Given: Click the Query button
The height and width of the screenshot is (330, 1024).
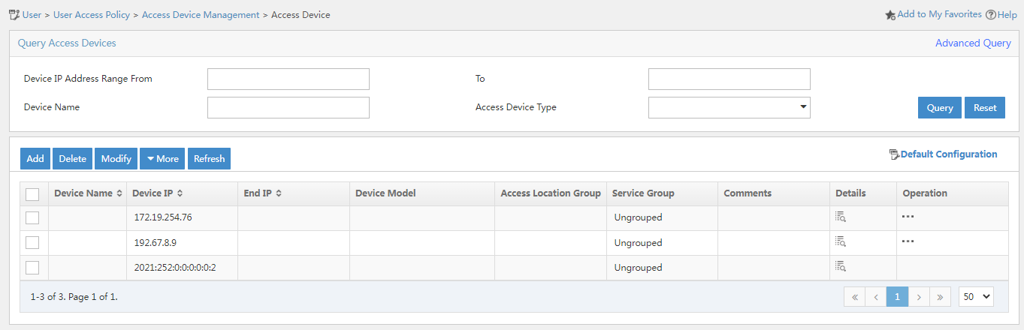Looking at the screenshot, I should 940,107.
